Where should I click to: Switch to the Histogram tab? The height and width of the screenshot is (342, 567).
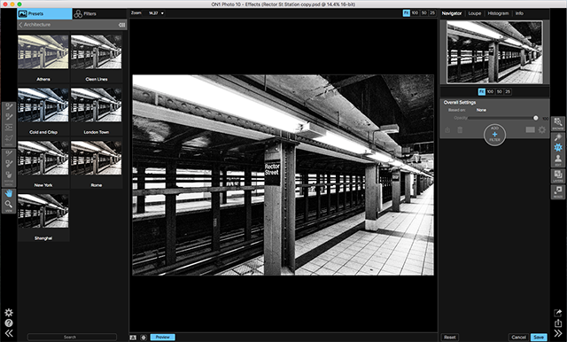(498, 13)
